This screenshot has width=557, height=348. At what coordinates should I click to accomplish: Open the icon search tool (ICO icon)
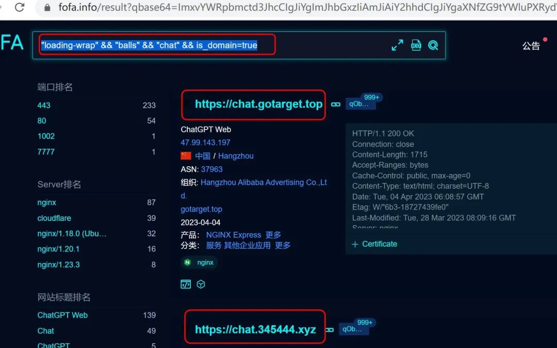pyautogui.click(x=416, y=45)
